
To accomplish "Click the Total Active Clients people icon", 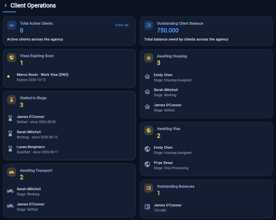I will click(12, 25).
